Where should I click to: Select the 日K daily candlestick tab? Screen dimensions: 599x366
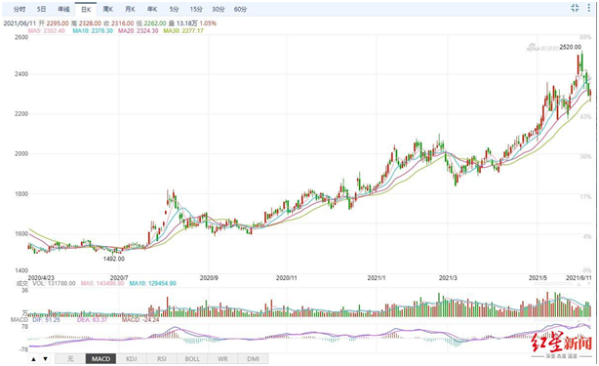tap(86, 9)
